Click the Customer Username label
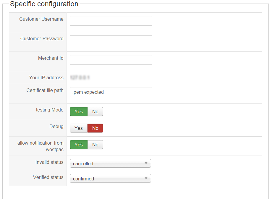Screen dimensions: 272x202 coord(41,19)
